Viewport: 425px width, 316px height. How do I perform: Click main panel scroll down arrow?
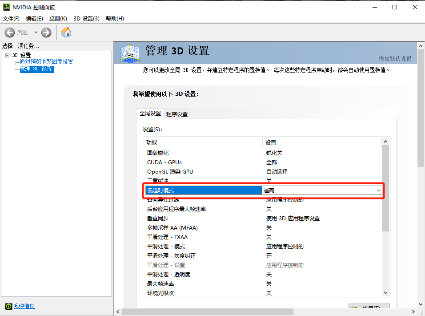[x=421, y=304]
